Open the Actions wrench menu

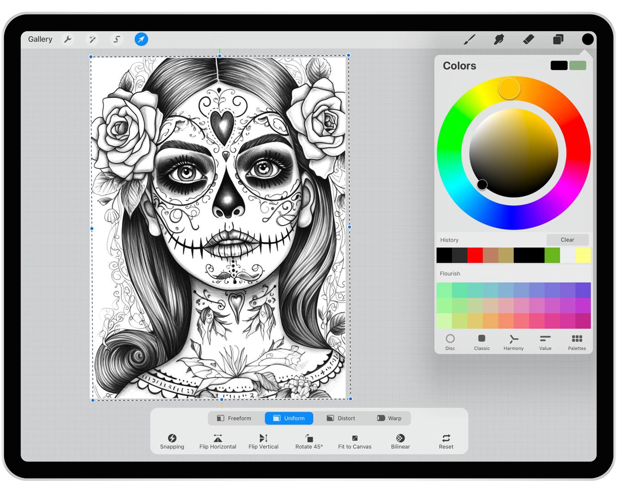tap(68, 39)
